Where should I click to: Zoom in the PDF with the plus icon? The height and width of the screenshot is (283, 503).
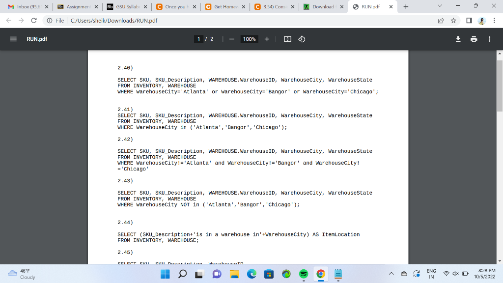pyautogui.click(x=266, y=39)
